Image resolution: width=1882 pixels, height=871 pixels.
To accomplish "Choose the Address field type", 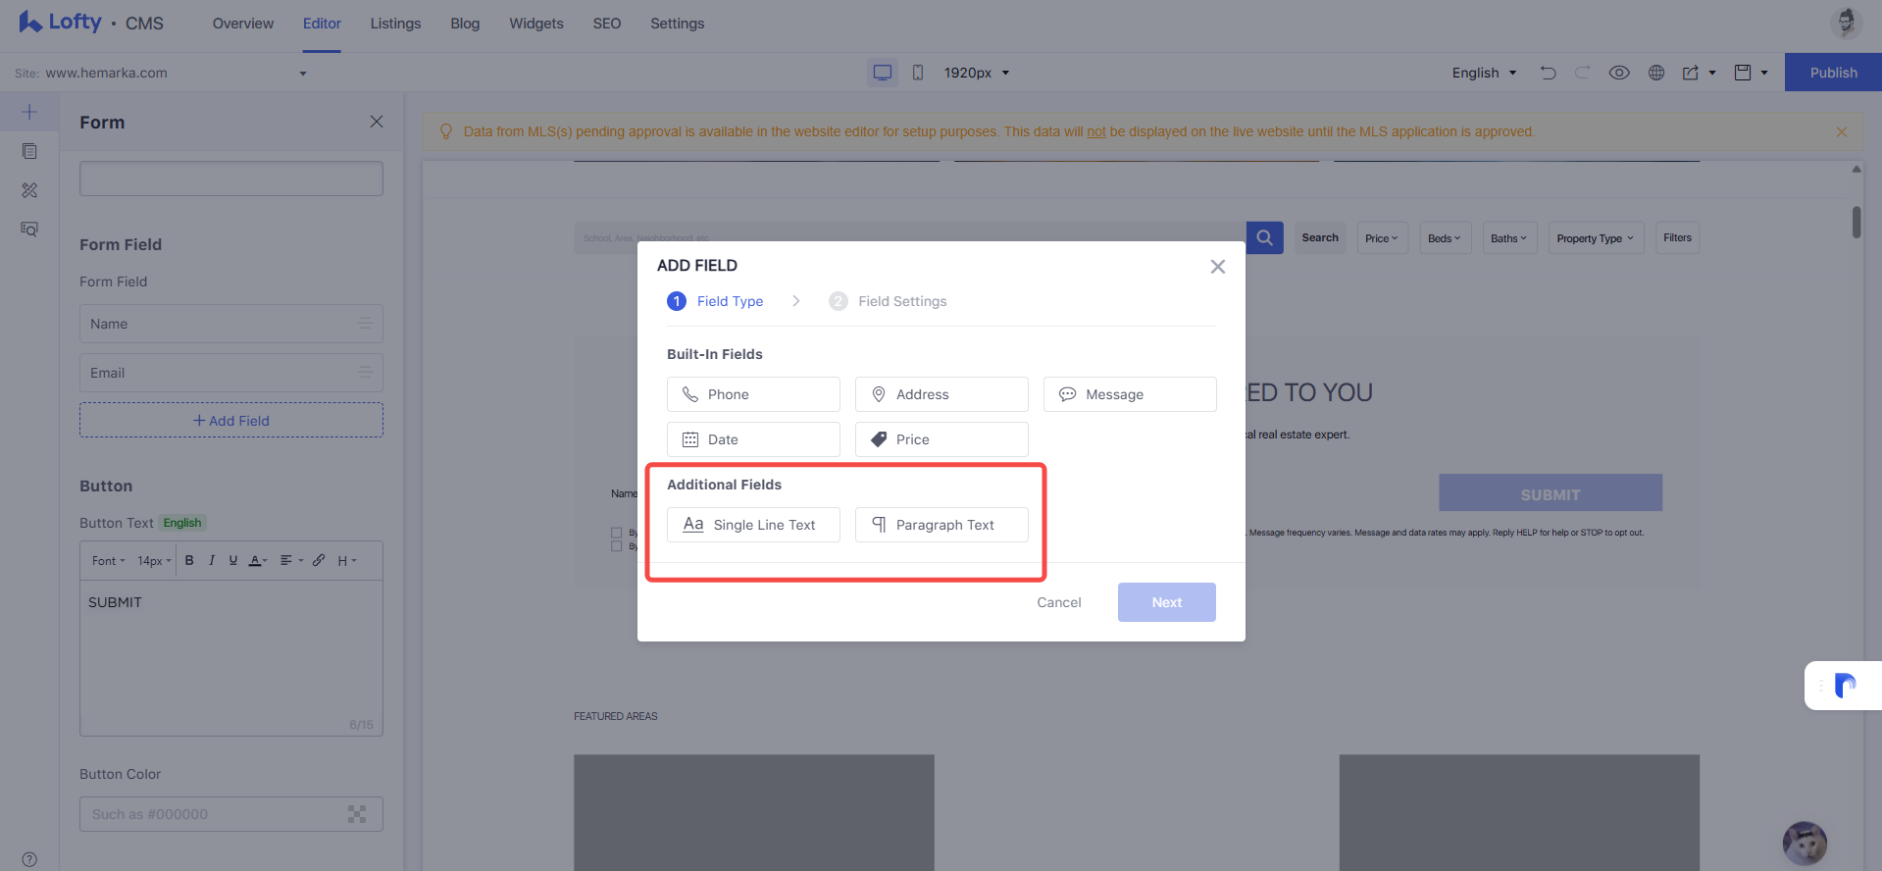I will coord(941,394).
